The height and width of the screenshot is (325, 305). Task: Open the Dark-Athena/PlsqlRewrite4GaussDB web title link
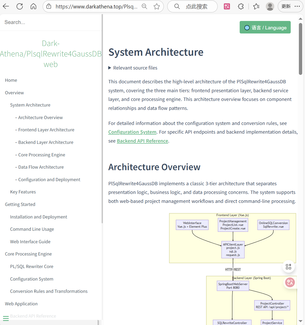tap(51, 54)
